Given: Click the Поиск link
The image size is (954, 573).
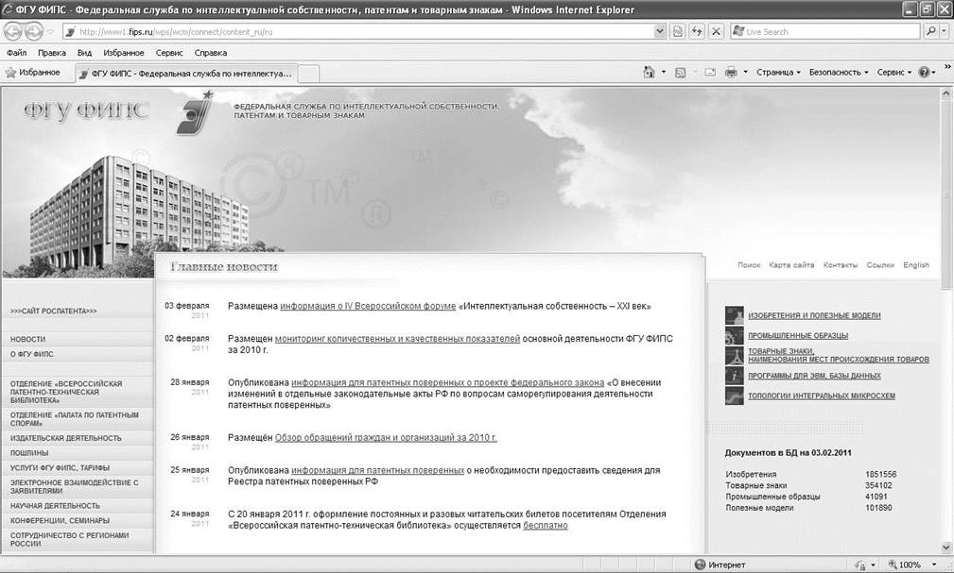Looking at the screenshot, I should [x=749, y=265].
